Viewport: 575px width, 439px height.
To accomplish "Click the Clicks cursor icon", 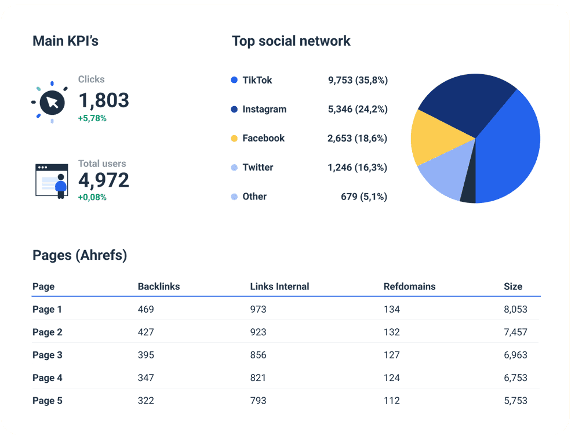I will pos(52,102).
